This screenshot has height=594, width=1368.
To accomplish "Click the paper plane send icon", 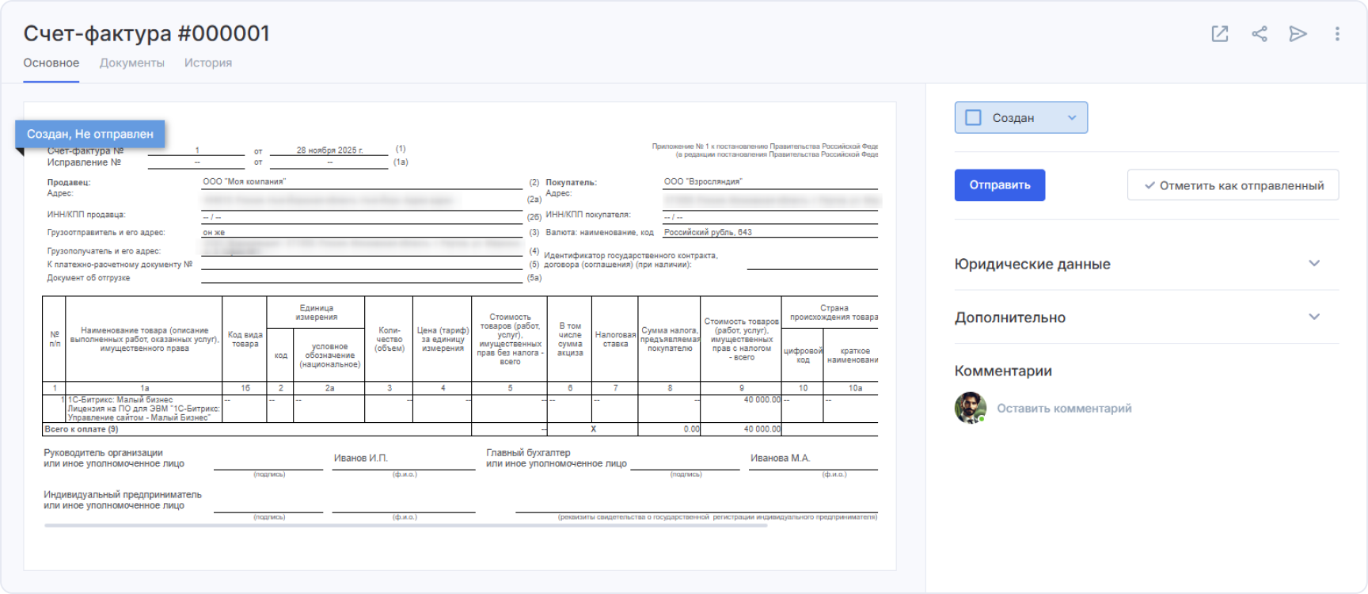I will click(x=1298, y=34).
